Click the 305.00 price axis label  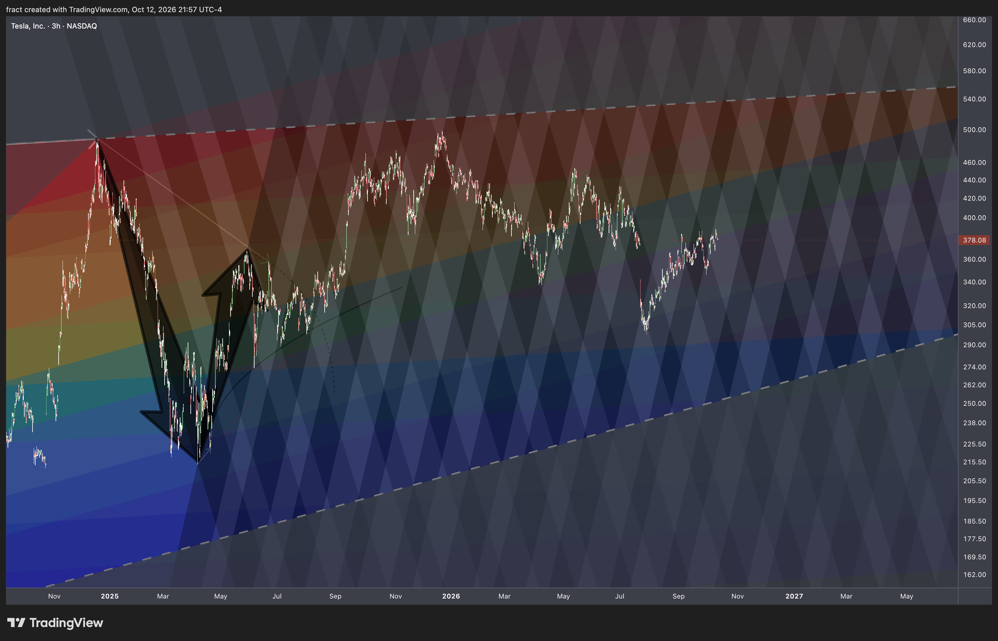tap(974, 325)
